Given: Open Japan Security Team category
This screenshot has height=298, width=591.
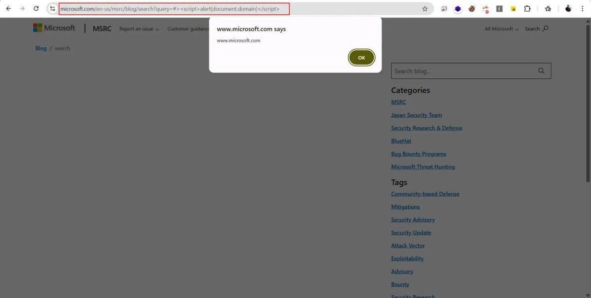Looking at the screenshot, I should 416,115.
